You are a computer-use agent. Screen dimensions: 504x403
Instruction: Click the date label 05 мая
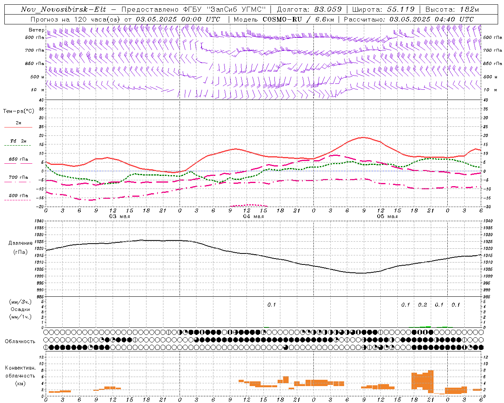coord(387,216)
